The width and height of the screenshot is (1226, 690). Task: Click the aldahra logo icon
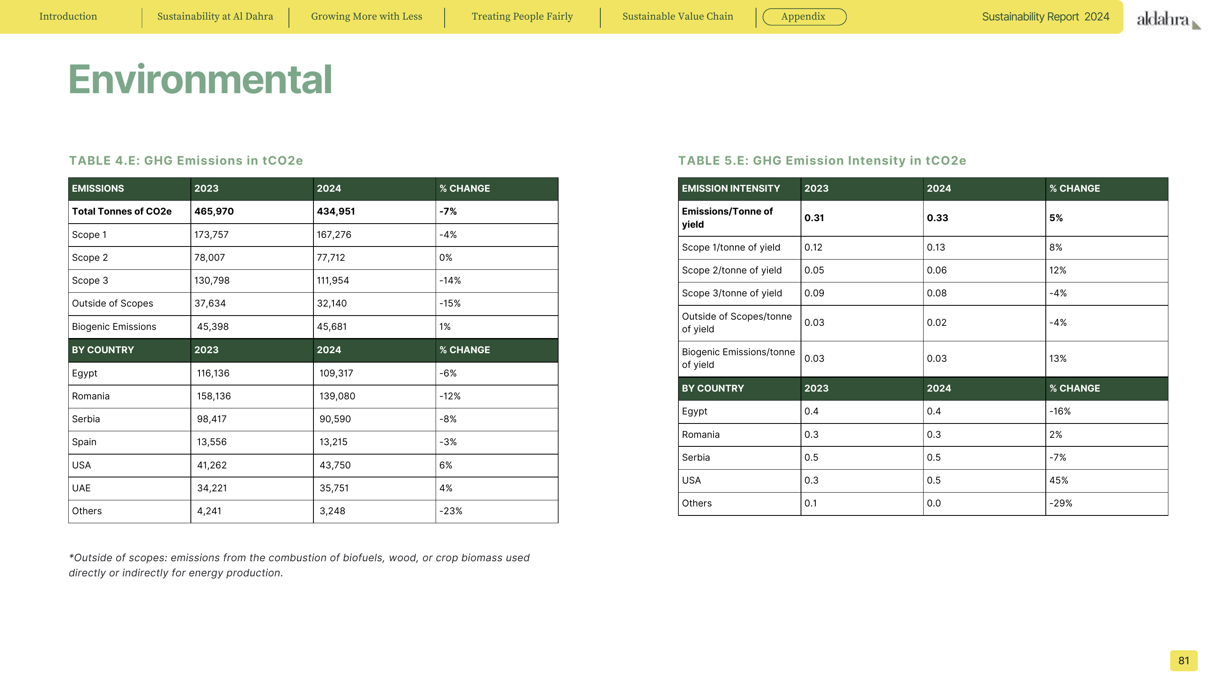pyautogui.click(x=1168, y=20)
